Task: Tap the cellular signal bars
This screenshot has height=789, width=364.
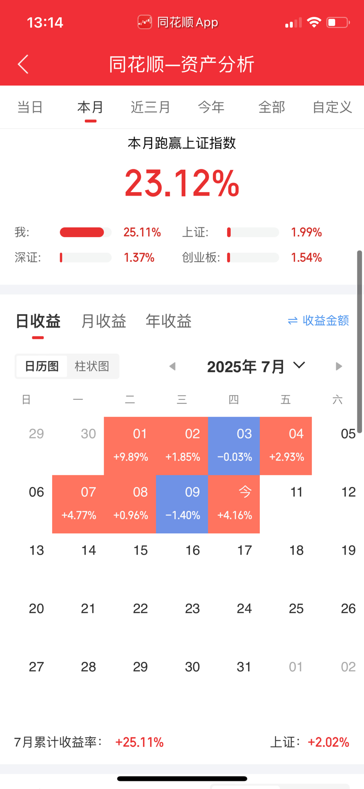Action: coord(293,23)
